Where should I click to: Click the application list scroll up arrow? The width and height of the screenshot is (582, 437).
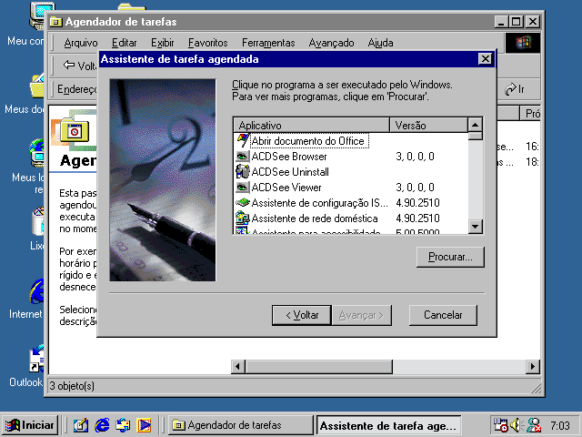click(x=475, y=125)
